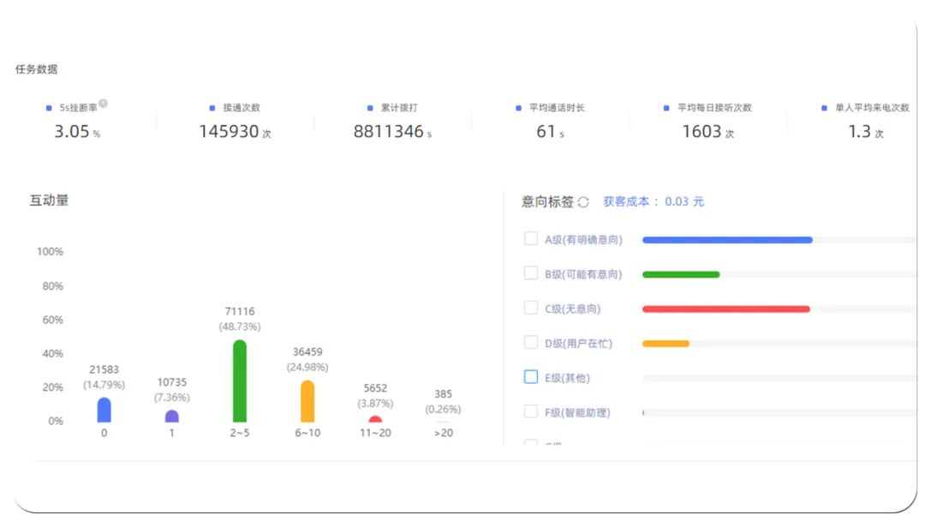Check the F级(智能助理) checkbox
The image size is (925, 521).
[531, 411]
